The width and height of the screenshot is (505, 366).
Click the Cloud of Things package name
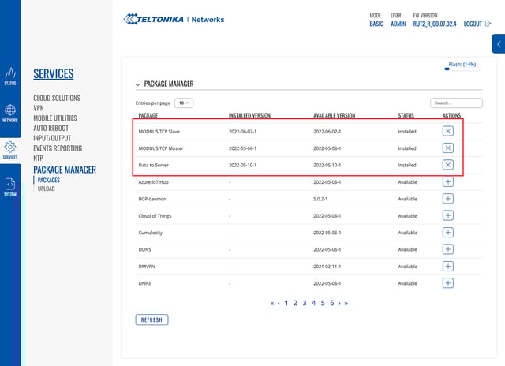pyautogui.click(x=155, y=216)
